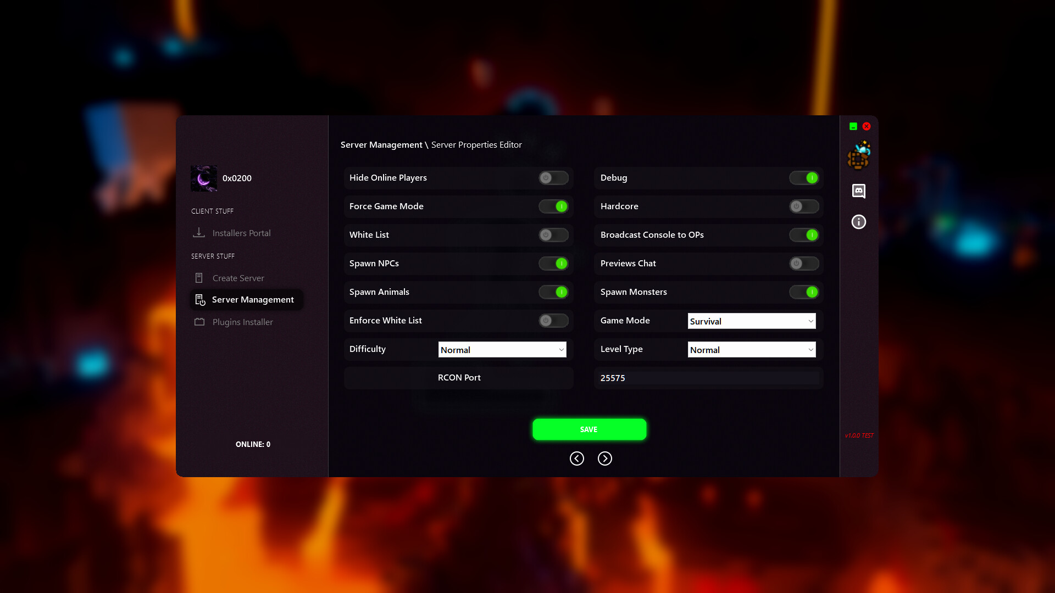Viewport: 1055px width, 593px height.
Task: Click the green save icon at window top right
Action: 853,126
